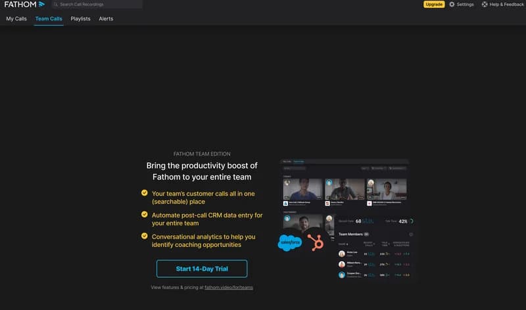Go to the Alerts tab
Screen dimensions: 526x310
click(x=106, y=19)
